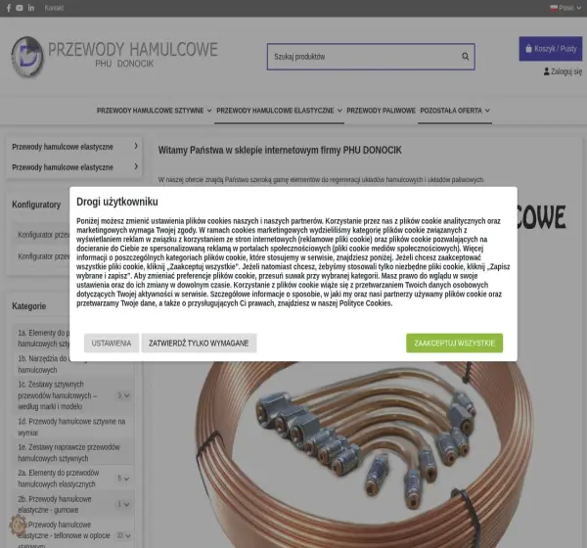Image resolution: width=587 pixels, height=548 pixels.
Task: Open Przewody paliwowe menu item
Action: (381, 111)
